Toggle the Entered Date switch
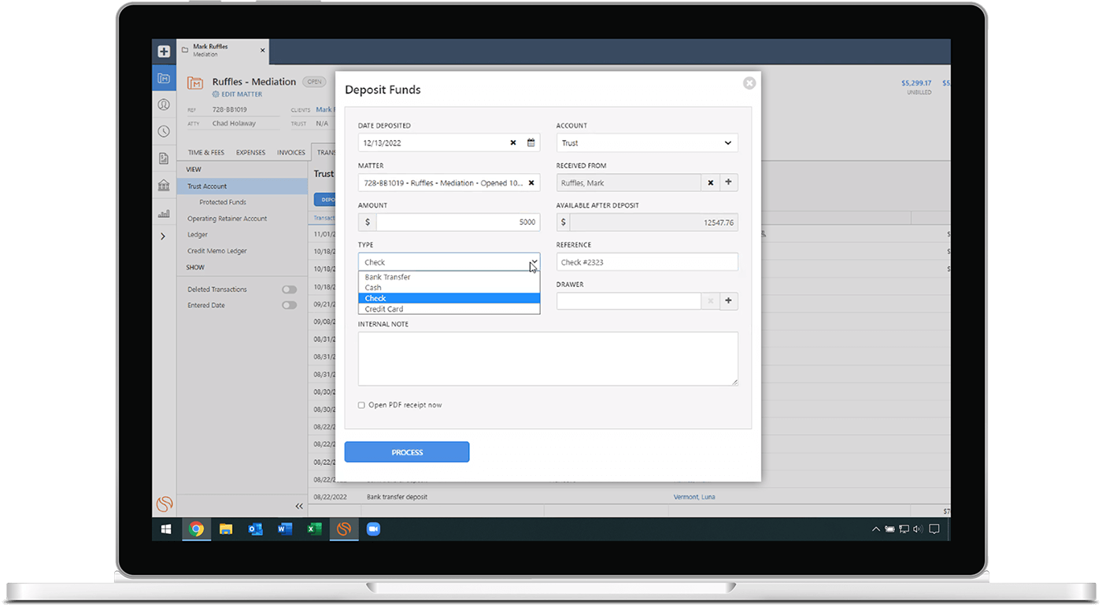Image resolution: width=1102 pixels, height=608 pixels. (290, 305)
